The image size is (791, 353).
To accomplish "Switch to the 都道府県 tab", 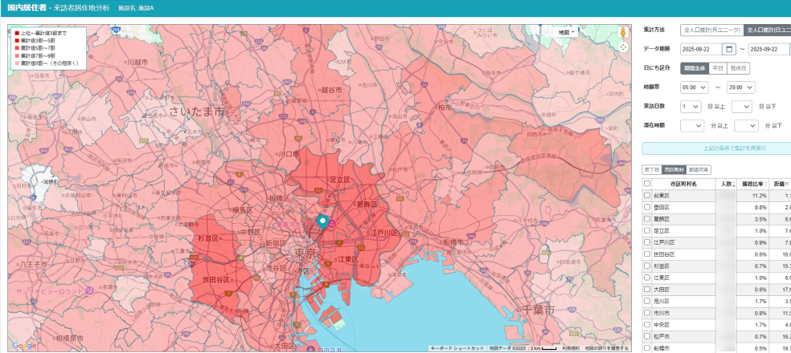I will click(699, 170).
